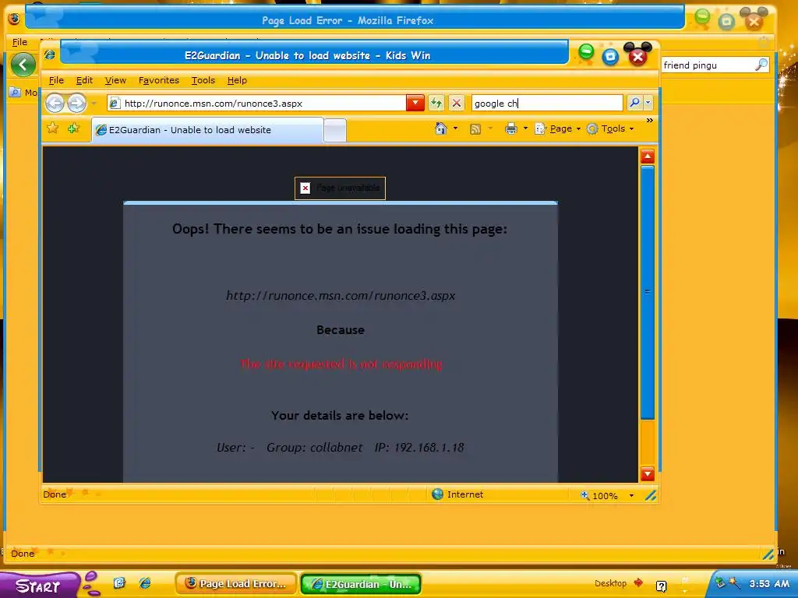Open the Help menu

237,80
